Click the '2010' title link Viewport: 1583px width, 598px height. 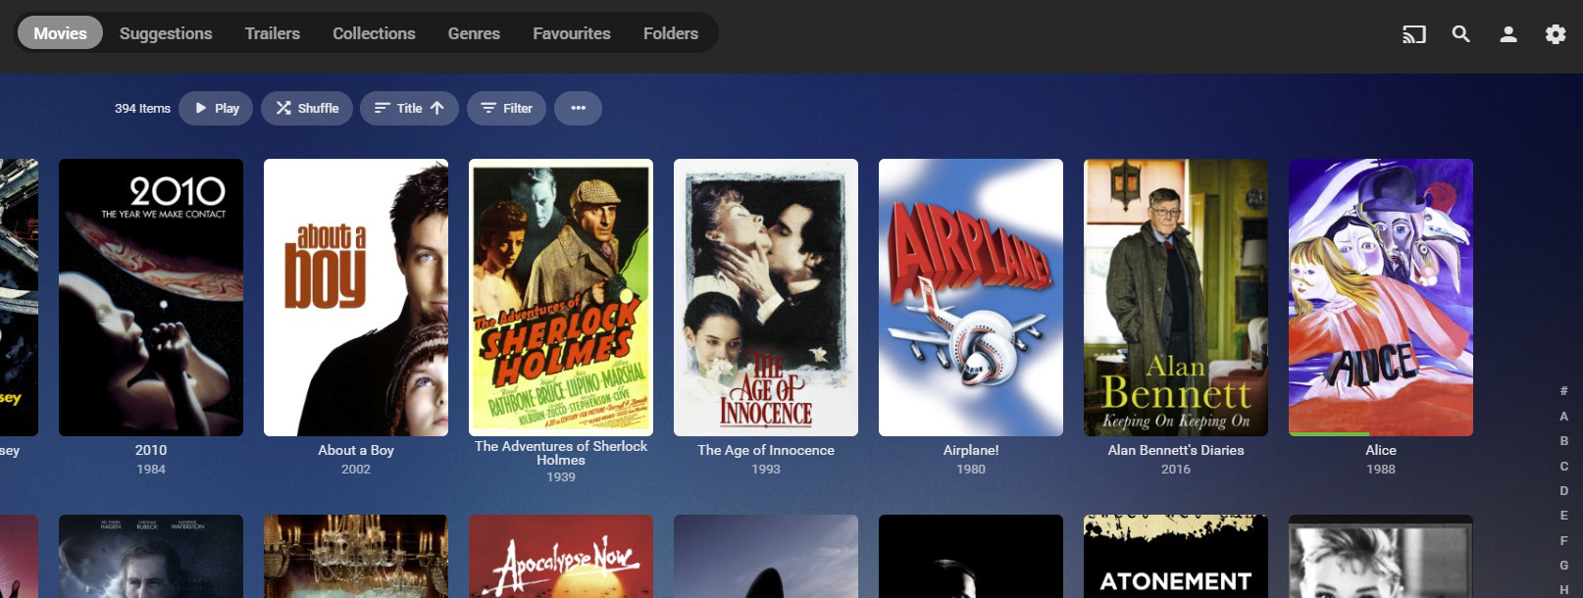pos(151,450)
